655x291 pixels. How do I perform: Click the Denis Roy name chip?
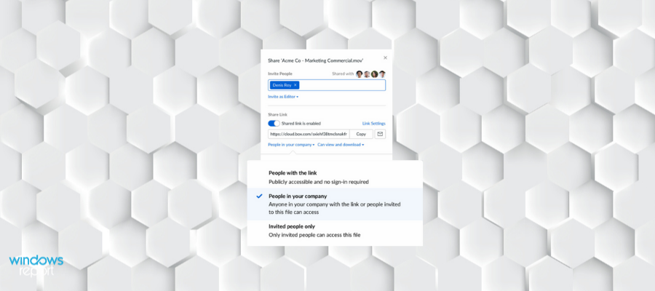(282, 85)
